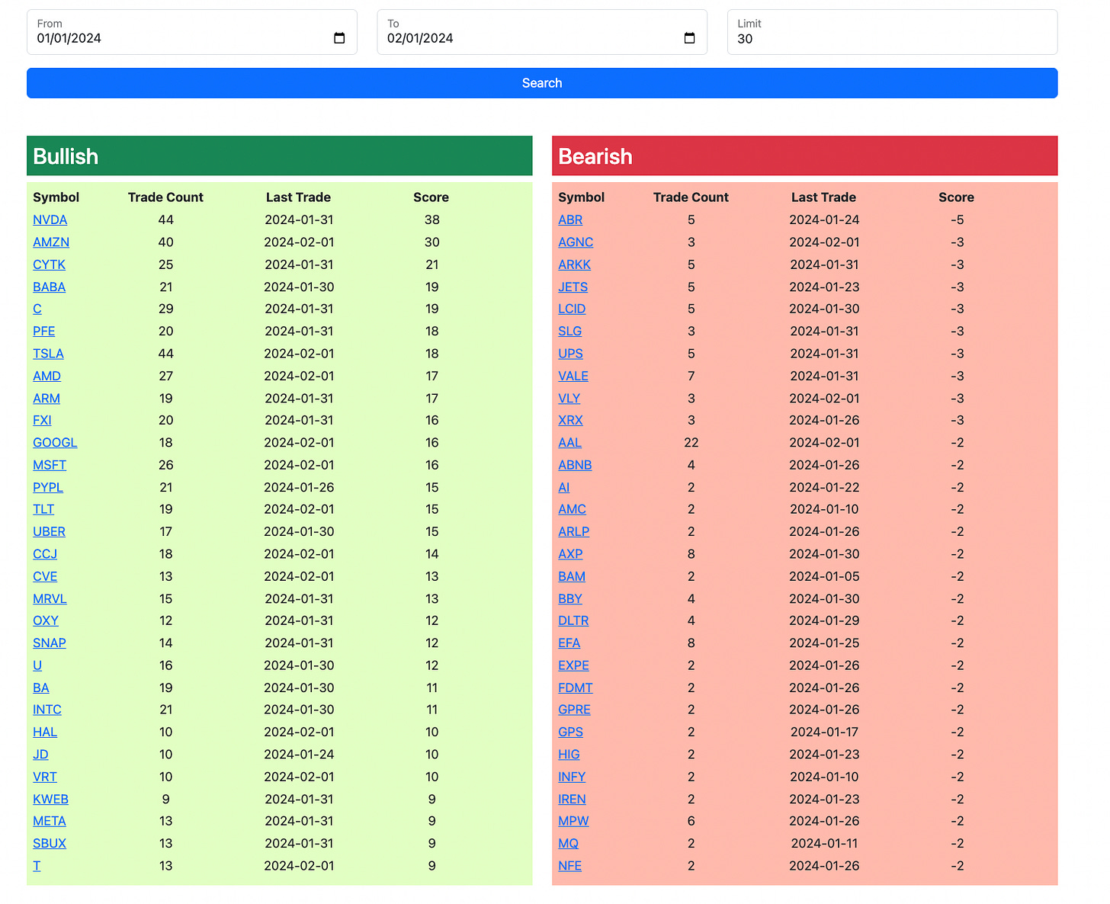This screenshot has width=1110, height=904.
Task: Open the EXPE symbol link
Action: 573,665
